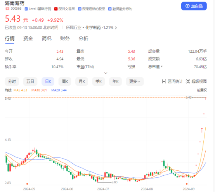Select the 日K daily candlestick view
Screen dimensions: 215x192
pyautogui.click(x=48, y=81)
